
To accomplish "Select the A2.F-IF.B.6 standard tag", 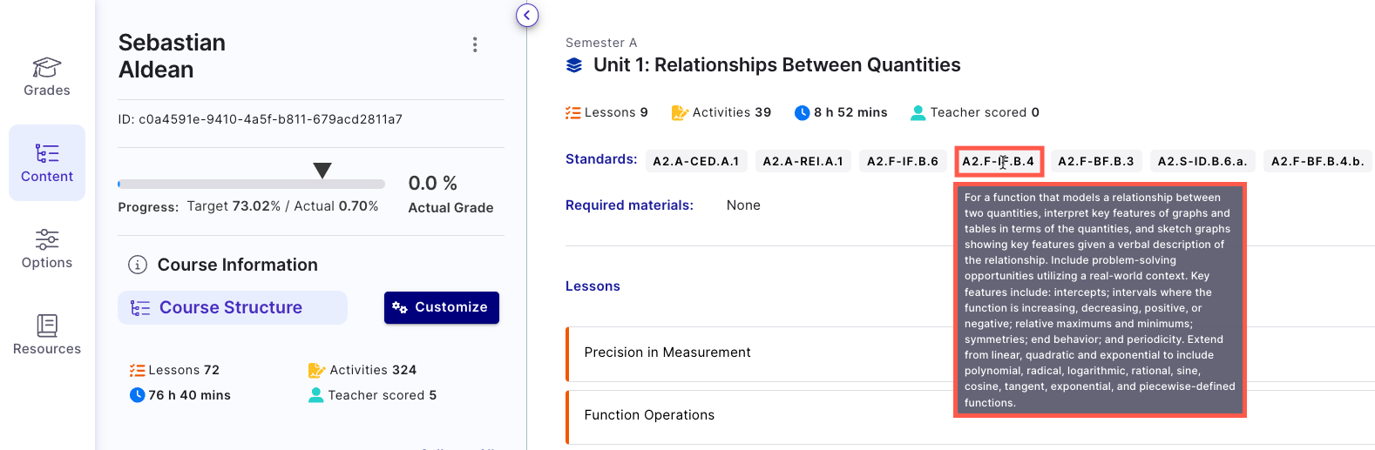I will (903, 161).
